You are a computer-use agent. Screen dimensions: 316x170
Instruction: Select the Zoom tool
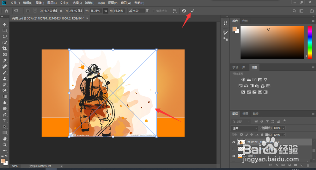(5, 145)
